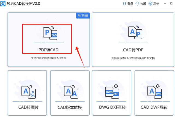Click the PDF转CAD conversion icon

[50, 33]
